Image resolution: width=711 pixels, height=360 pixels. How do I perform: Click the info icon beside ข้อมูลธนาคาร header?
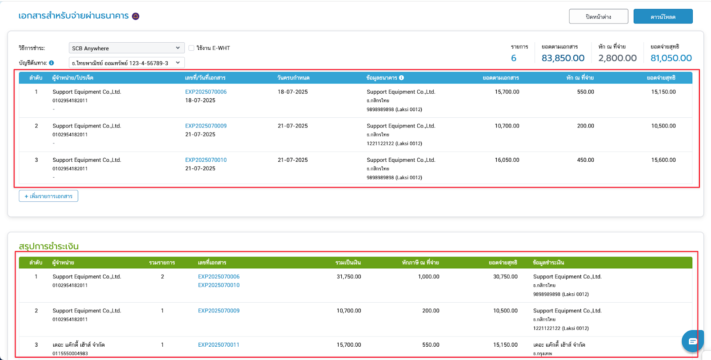401,78
